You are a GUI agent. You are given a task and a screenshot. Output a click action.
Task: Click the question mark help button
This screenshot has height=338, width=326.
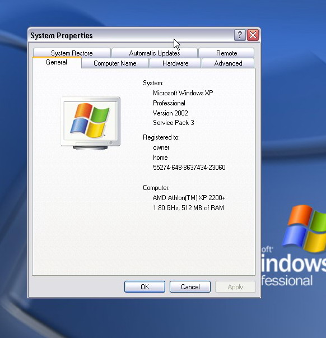240,35
